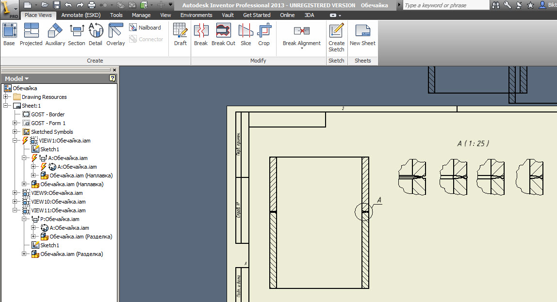Select the Base view tool
Image resolution: width=557 pixels, height=302 pixels.
(9, 34)
